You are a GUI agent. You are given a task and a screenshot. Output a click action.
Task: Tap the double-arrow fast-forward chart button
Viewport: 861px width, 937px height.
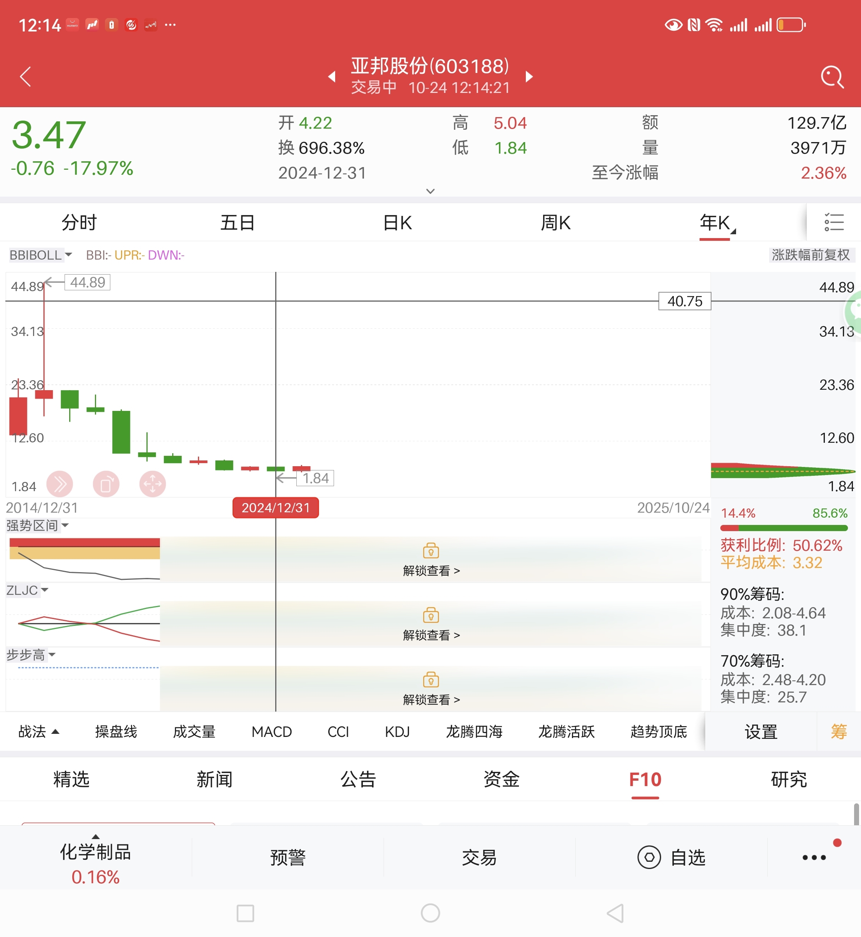click(x=60, y=484)
